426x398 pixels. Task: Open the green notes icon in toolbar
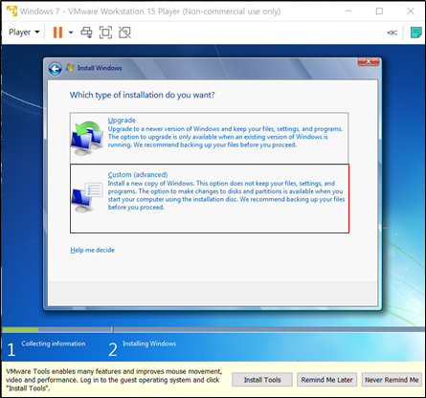coord(415,33)
